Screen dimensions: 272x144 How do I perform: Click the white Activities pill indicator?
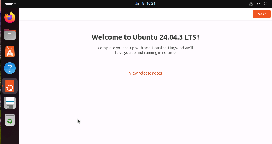click(x=9, y=4)
